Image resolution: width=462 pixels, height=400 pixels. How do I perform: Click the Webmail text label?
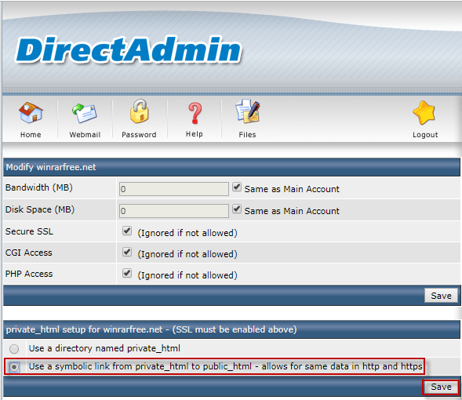85,135
